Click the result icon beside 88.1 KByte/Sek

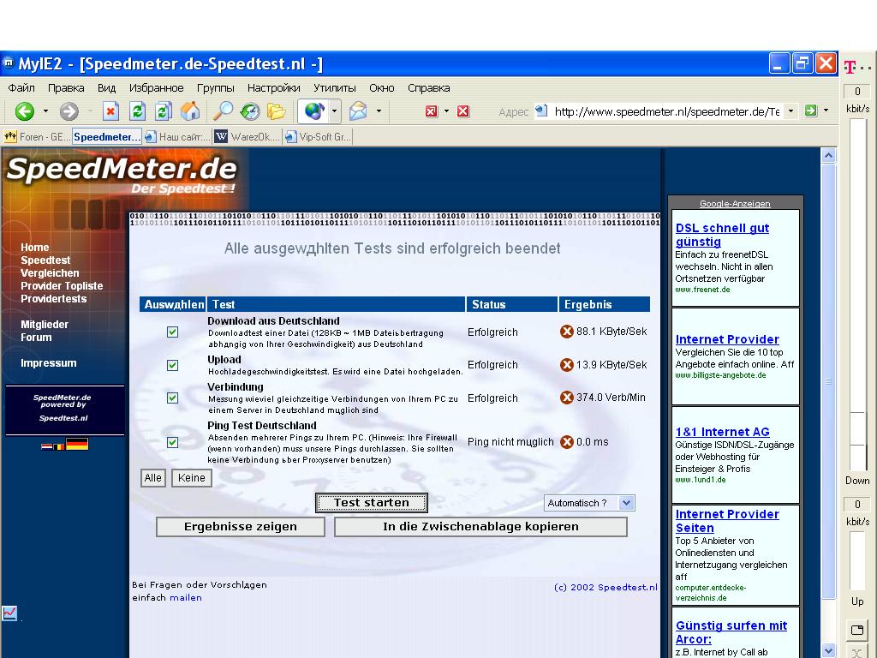point(567,332)
